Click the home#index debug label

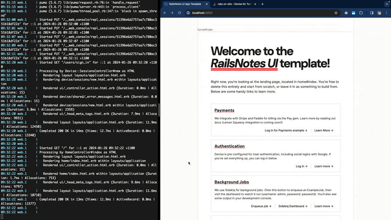point(205,30)
